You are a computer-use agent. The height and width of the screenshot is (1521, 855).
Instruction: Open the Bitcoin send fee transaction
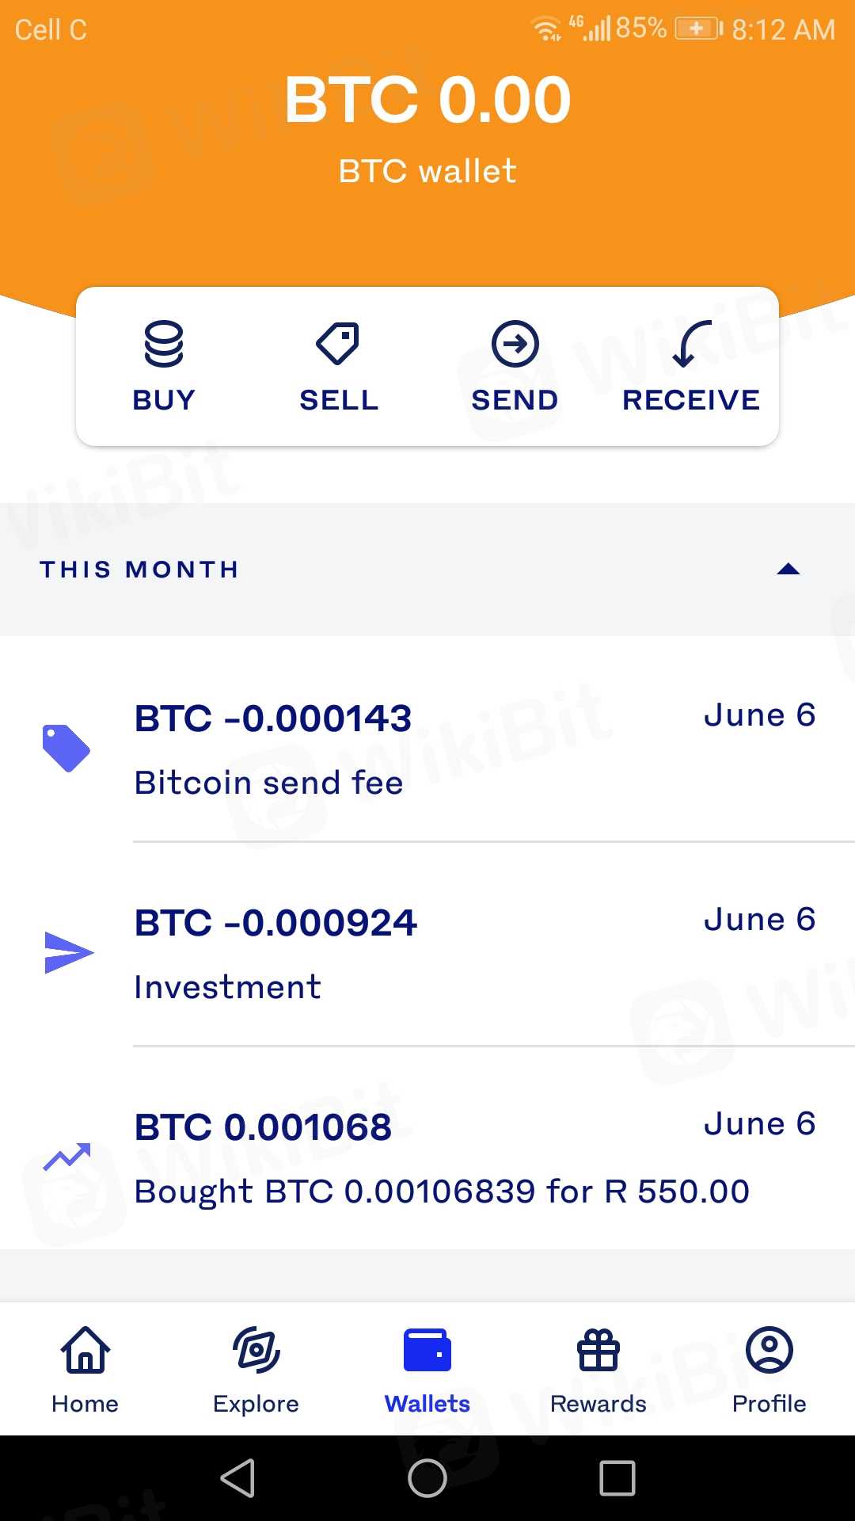click(475, 749)
